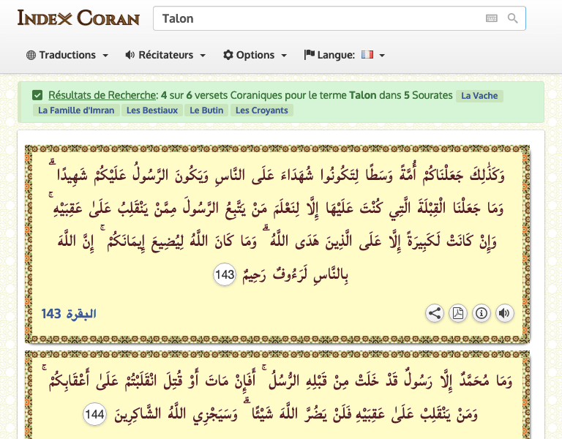Open the virtual keyboard icon in search box
This screenshot has height=439, width=562.
(491, 18)
